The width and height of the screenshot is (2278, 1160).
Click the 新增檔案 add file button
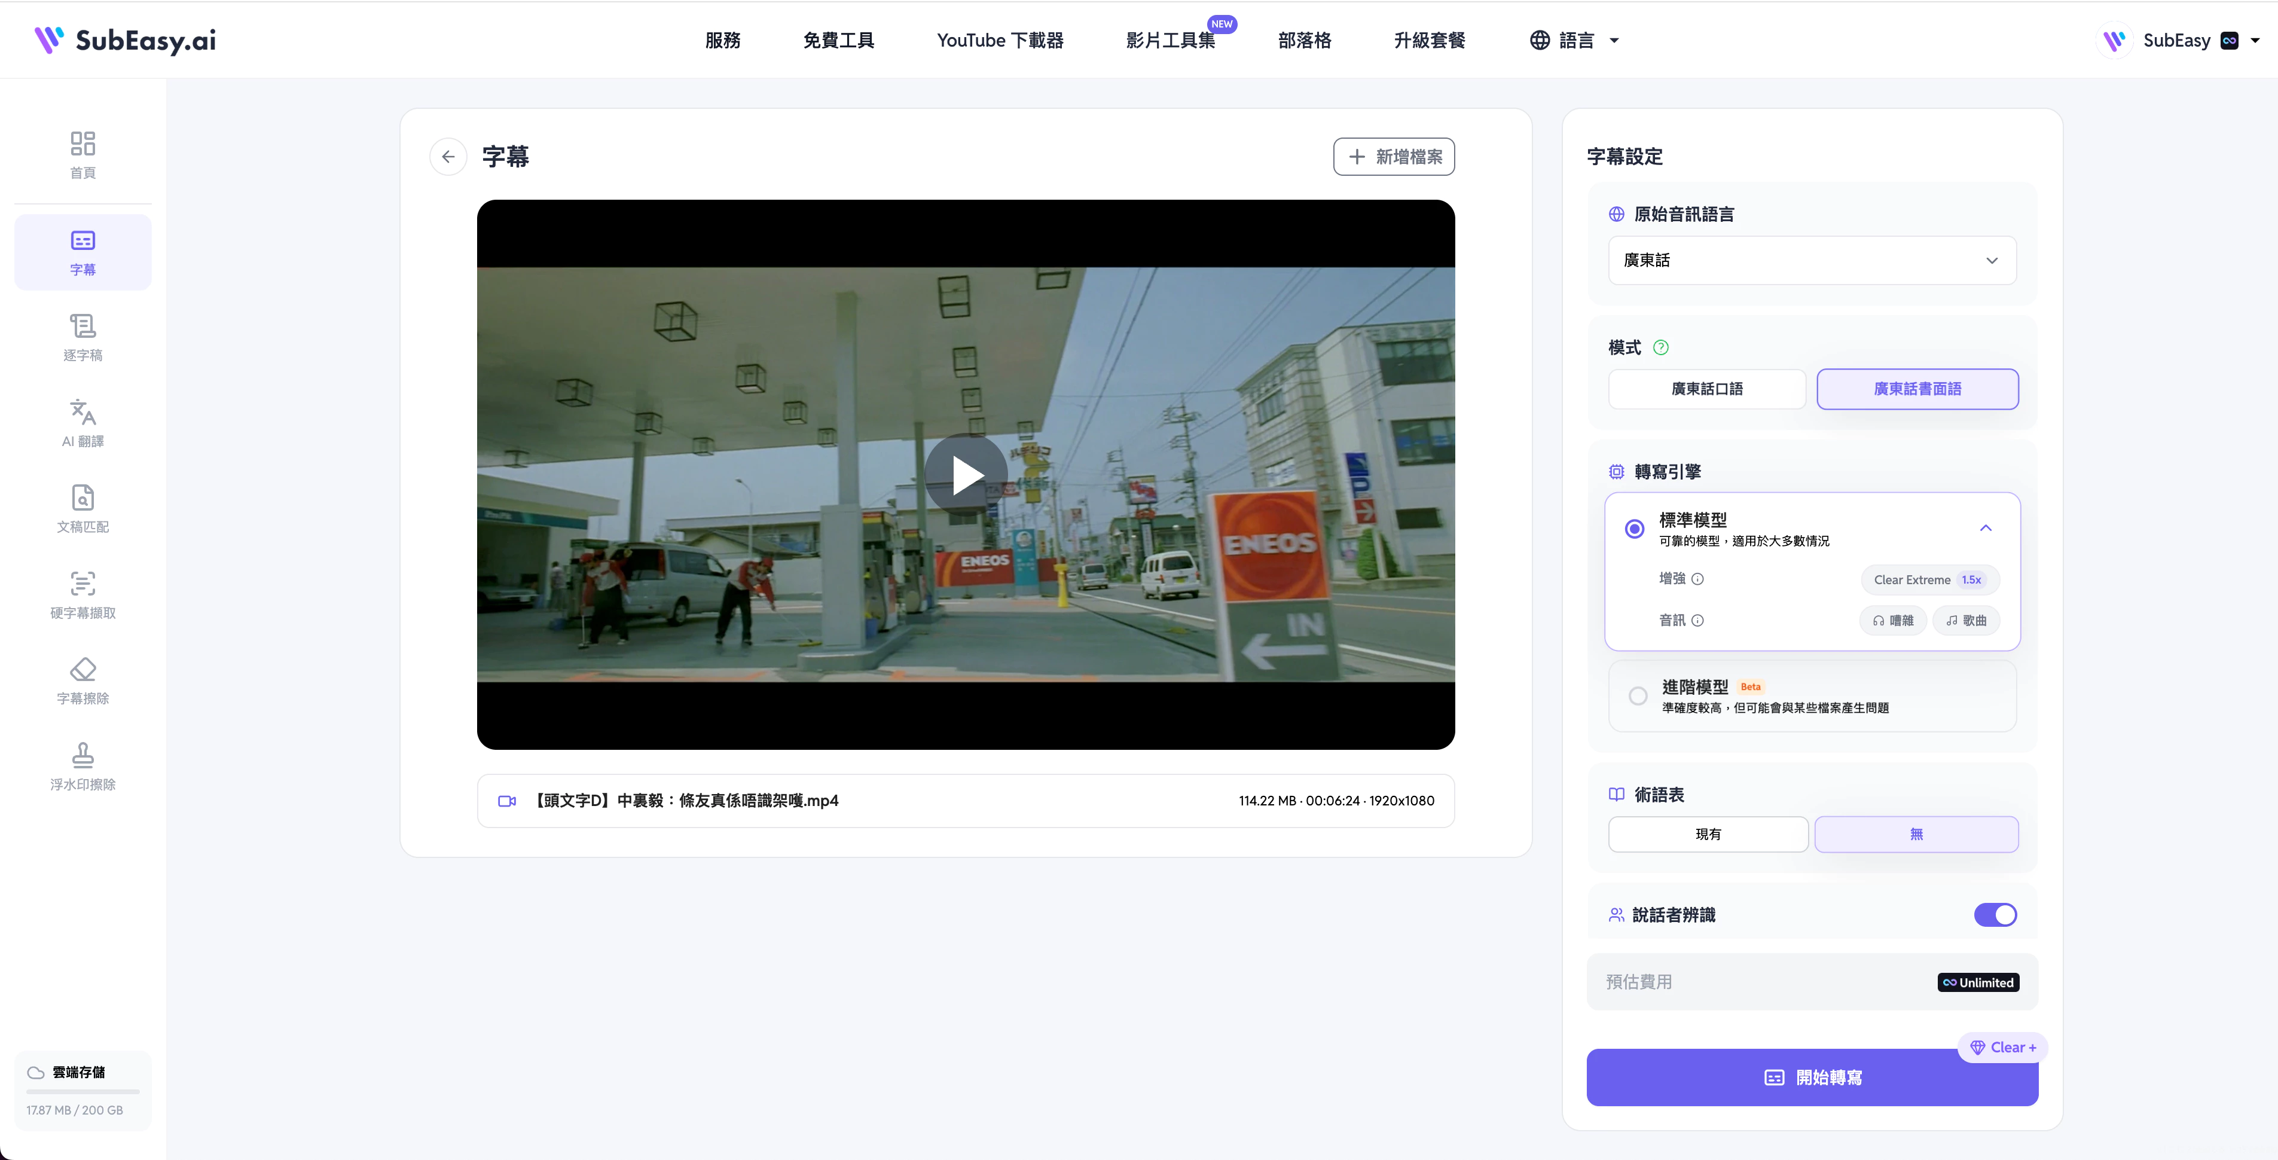tap(1394, 157)
